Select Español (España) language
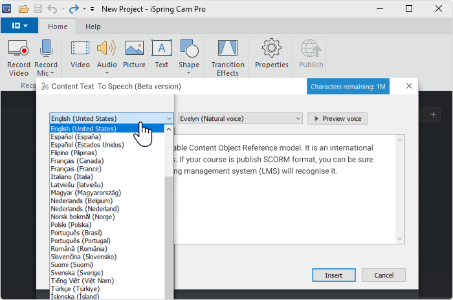Viewport: 453px width, 300px height. tap(107, 136)
